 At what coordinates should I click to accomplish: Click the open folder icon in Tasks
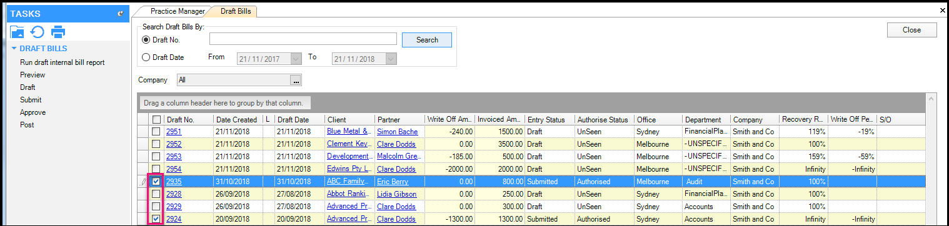(18, 32)
